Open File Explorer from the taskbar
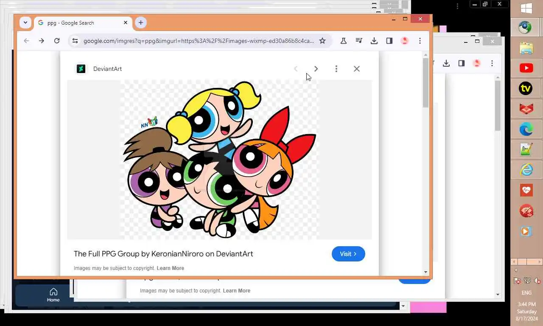The width and height of the screenshot is (543, 326). 526,48
